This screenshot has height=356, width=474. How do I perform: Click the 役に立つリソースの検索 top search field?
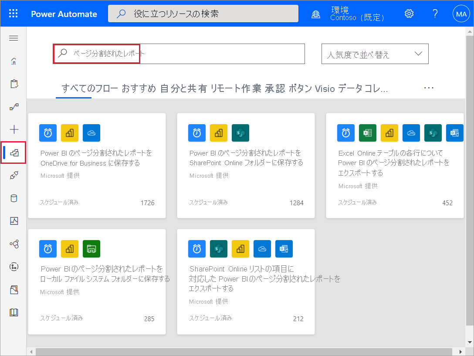(x=203, y=14)
